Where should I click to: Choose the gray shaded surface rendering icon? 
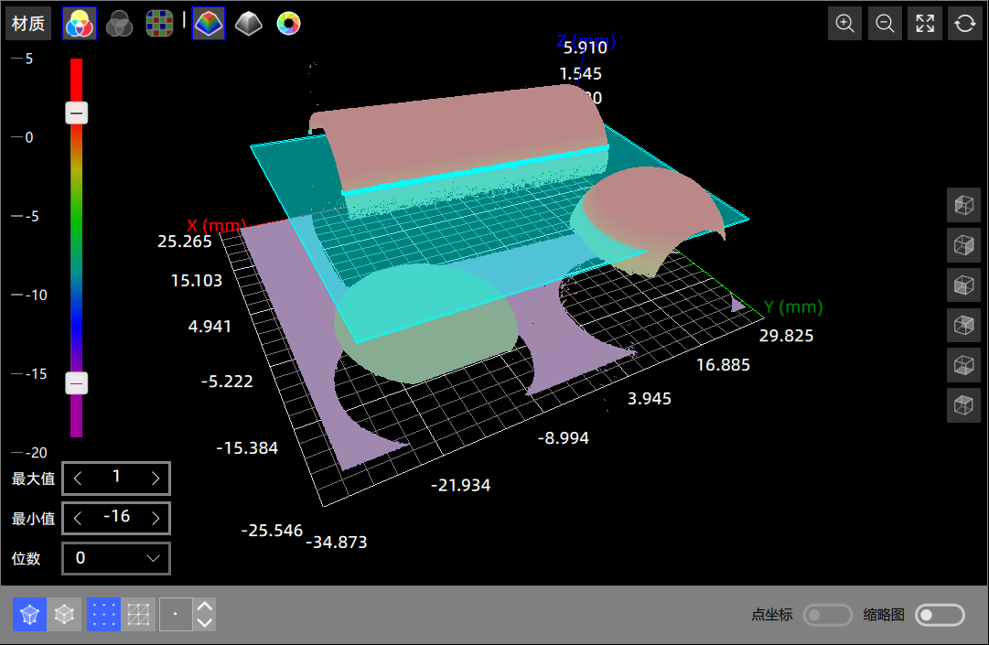pyautogui.click(x=248, y=24)
